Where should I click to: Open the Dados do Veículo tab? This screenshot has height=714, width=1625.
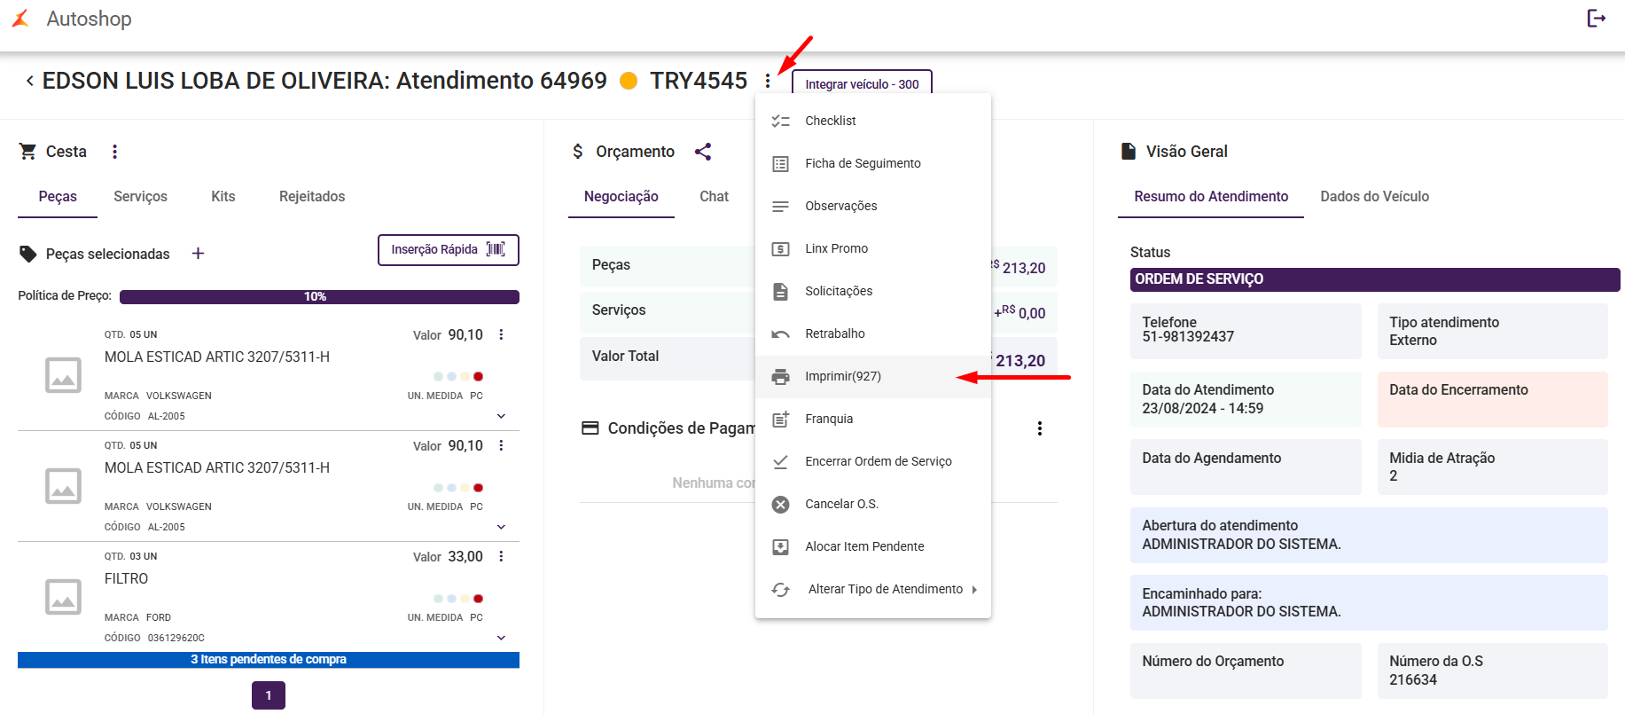[x=1374, y=197]
